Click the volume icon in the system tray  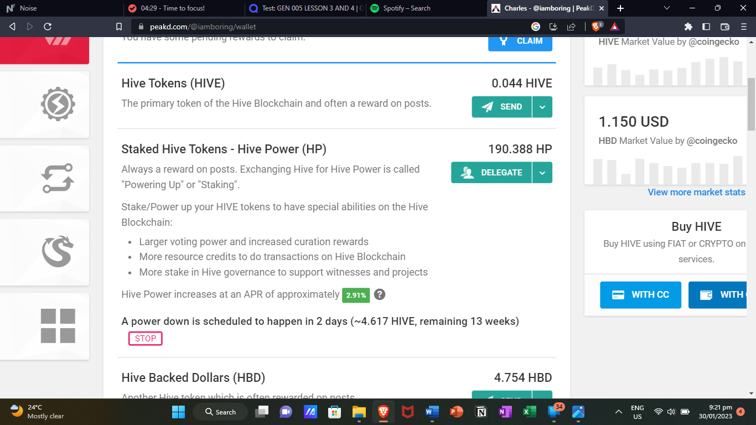coord(671,412)
